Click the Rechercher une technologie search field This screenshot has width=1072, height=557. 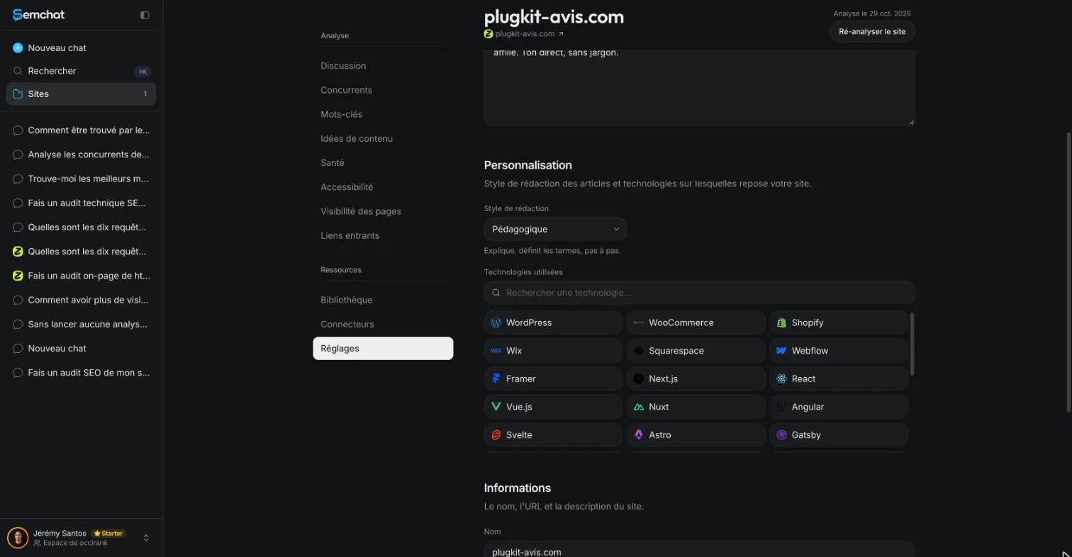coord(699,293)
